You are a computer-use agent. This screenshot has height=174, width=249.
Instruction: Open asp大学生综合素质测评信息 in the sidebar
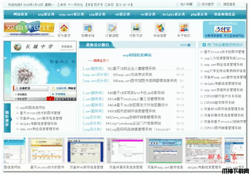coord(225,71)
